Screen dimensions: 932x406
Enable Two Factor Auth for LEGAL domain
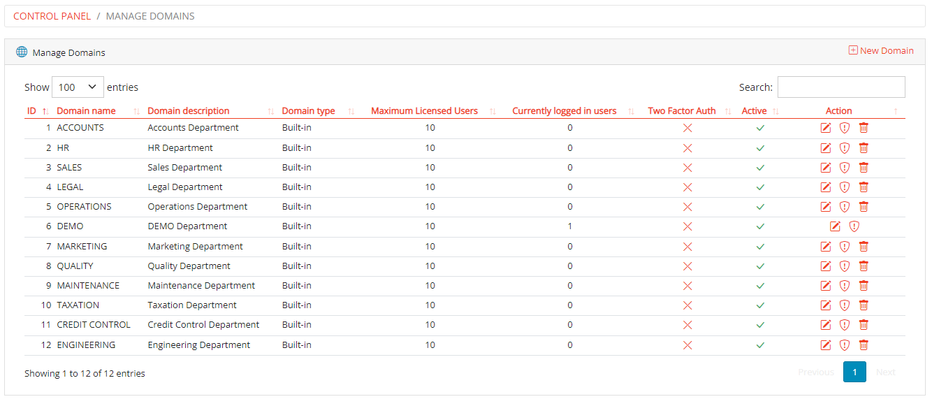[687, 187]
